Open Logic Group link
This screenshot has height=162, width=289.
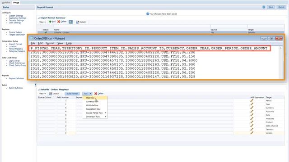point(14,61)
